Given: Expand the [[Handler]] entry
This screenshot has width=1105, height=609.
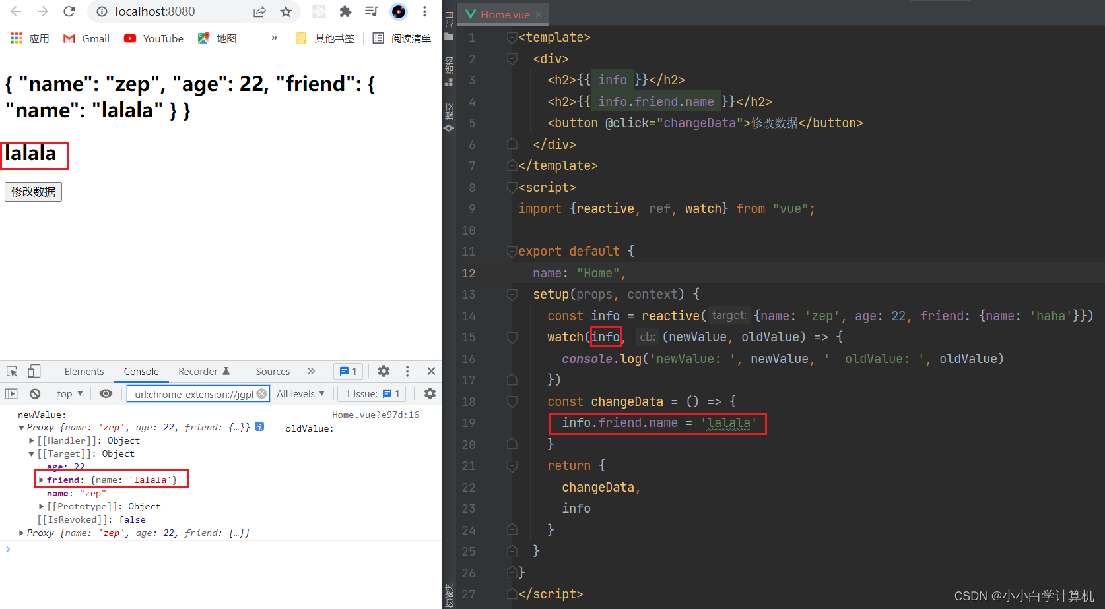Looking at the screenshot, I should coord(32,440).
